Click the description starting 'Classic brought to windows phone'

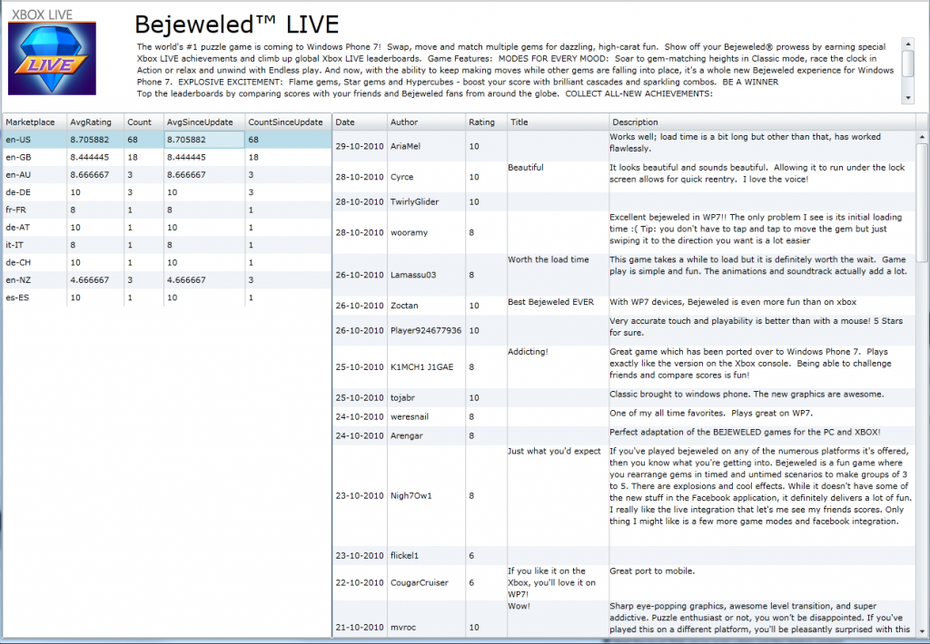747,395
